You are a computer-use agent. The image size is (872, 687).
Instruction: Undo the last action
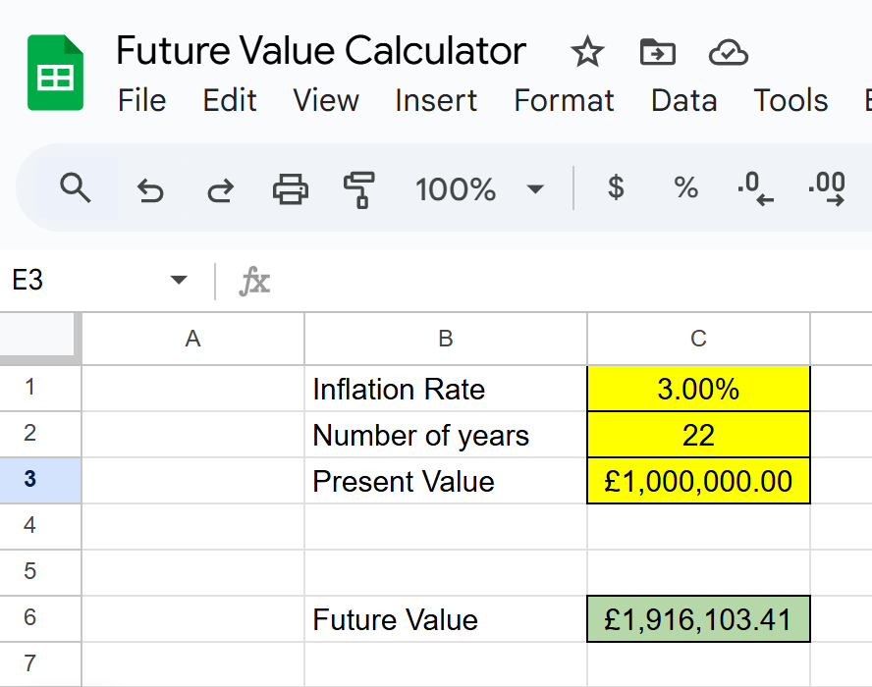coord(150,188)
